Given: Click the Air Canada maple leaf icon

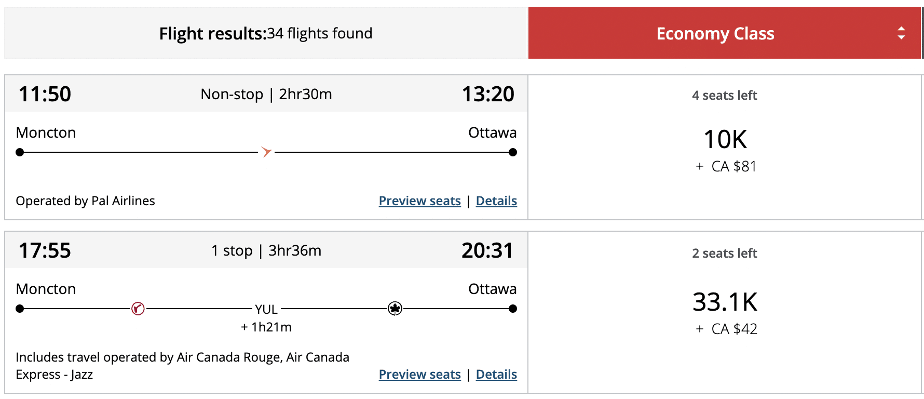Looking at the screenshot, I should (395, 309).
